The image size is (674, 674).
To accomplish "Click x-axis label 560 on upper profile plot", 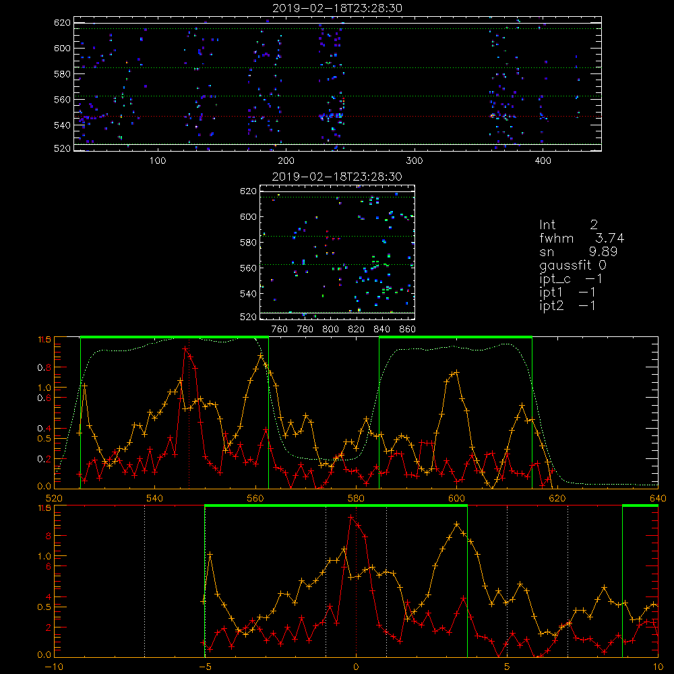I will (255, 498).
